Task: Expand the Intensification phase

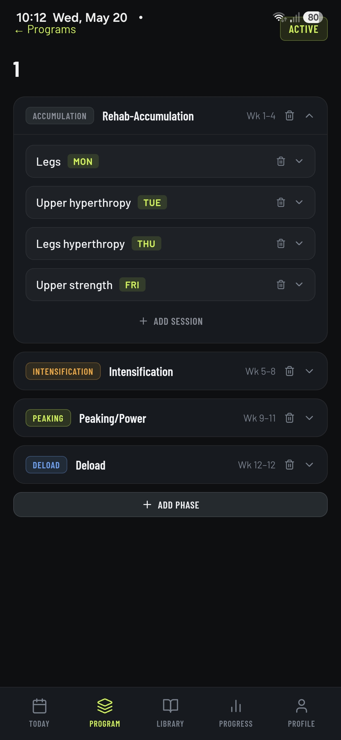Action: [309, 371]
